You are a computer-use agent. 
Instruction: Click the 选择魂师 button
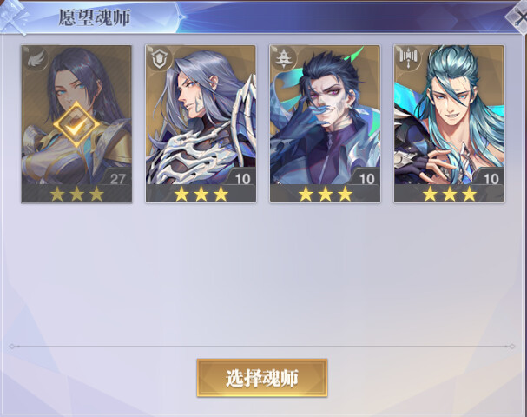coord(262,378)
